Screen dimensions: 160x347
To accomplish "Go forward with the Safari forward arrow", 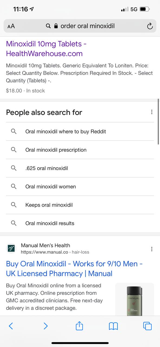I will pos(45,326).
